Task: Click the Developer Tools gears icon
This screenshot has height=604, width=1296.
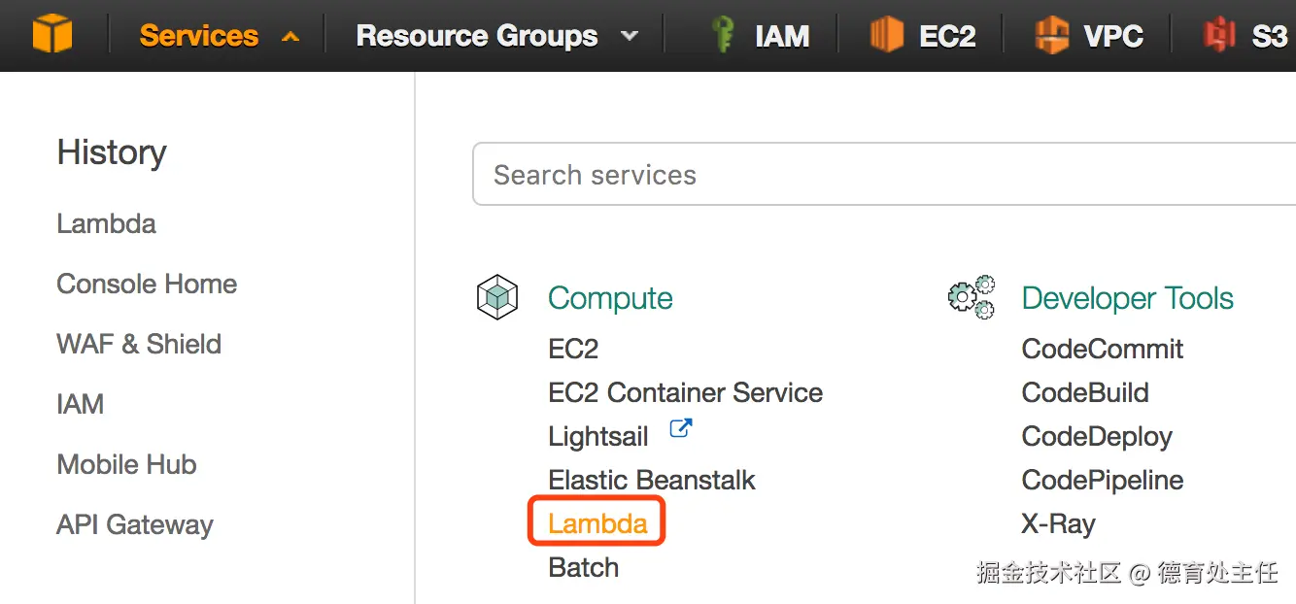Action: point(972,297)
